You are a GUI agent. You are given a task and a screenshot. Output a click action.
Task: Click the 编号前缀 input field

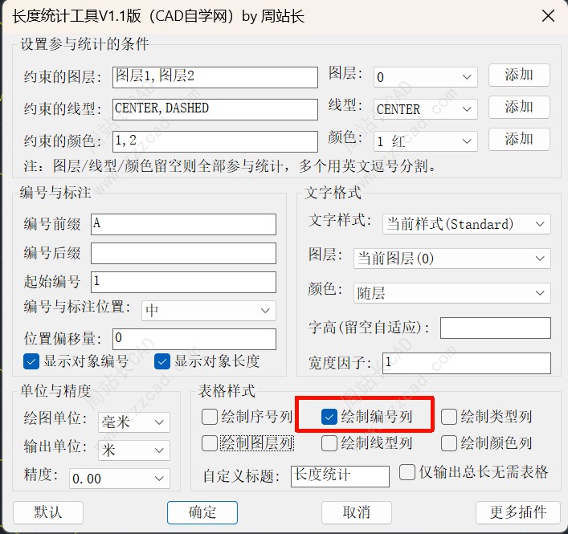pyautogui.click(x=183, y=224)
